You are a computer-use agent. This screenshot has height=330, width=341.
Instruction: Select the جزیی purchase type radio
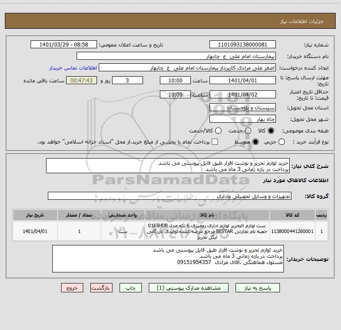(x=282, y=142)
